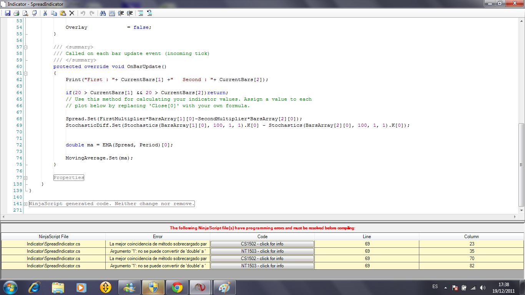Redo the last undone edit
Screen dimensions: 525x295
point(92,13)
